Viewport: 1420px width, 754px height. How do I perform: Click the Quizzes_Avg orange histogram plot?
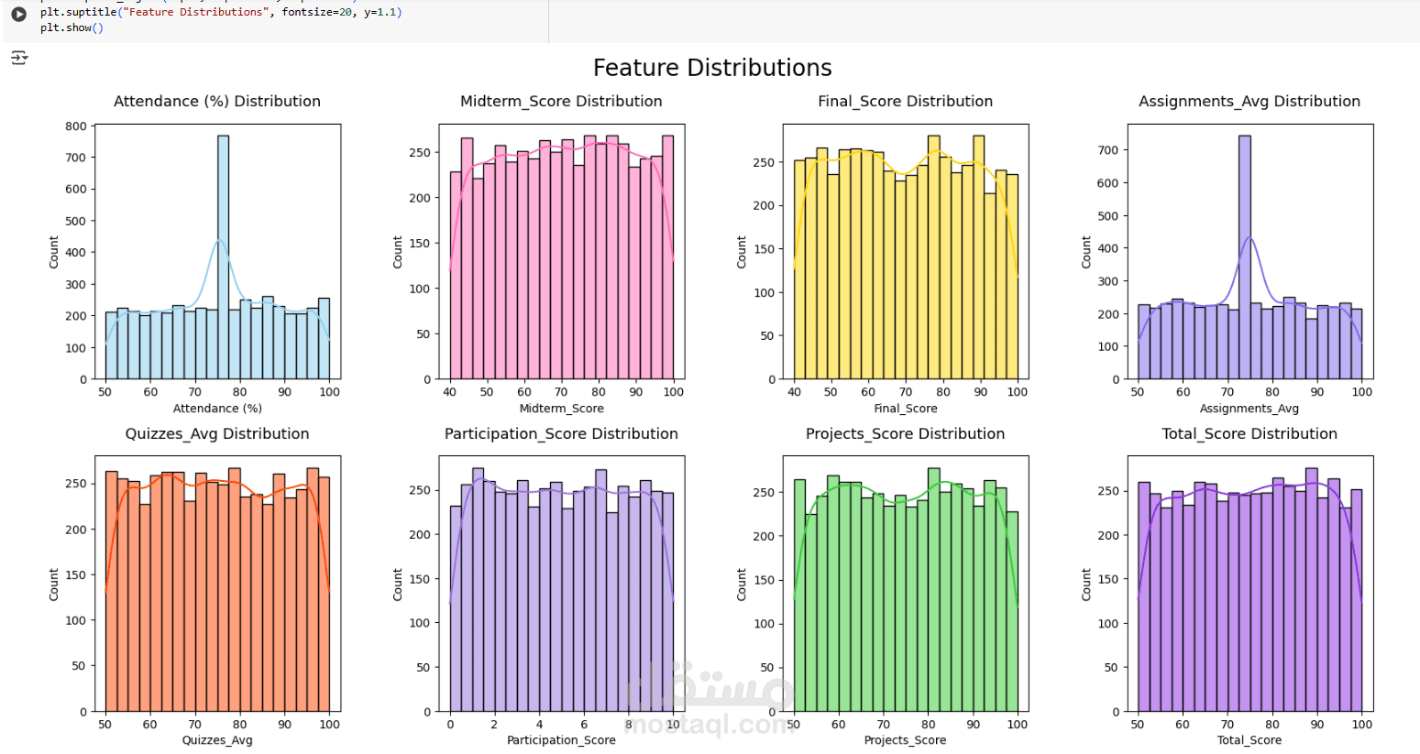click(x=217, y=585)
